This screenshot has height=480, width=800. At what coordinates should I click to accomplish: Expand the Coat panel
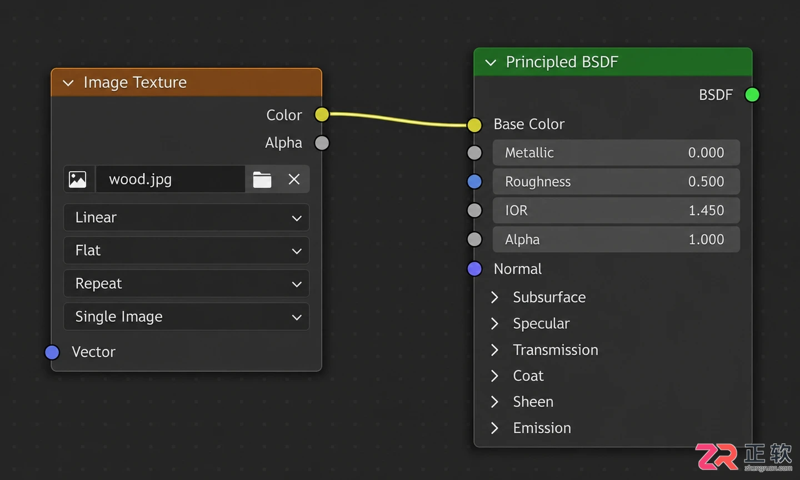[494, 376]
